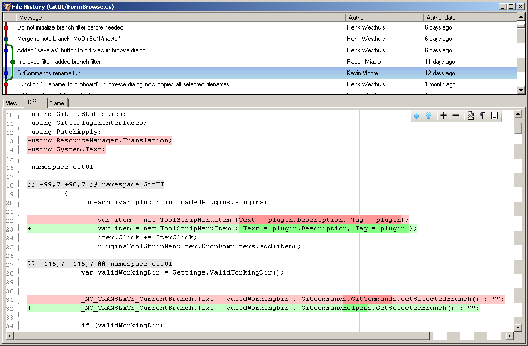Select commit 'improved filter, added branch filter'
Viewport: 528px width, 346px height.
pos(59,62)
